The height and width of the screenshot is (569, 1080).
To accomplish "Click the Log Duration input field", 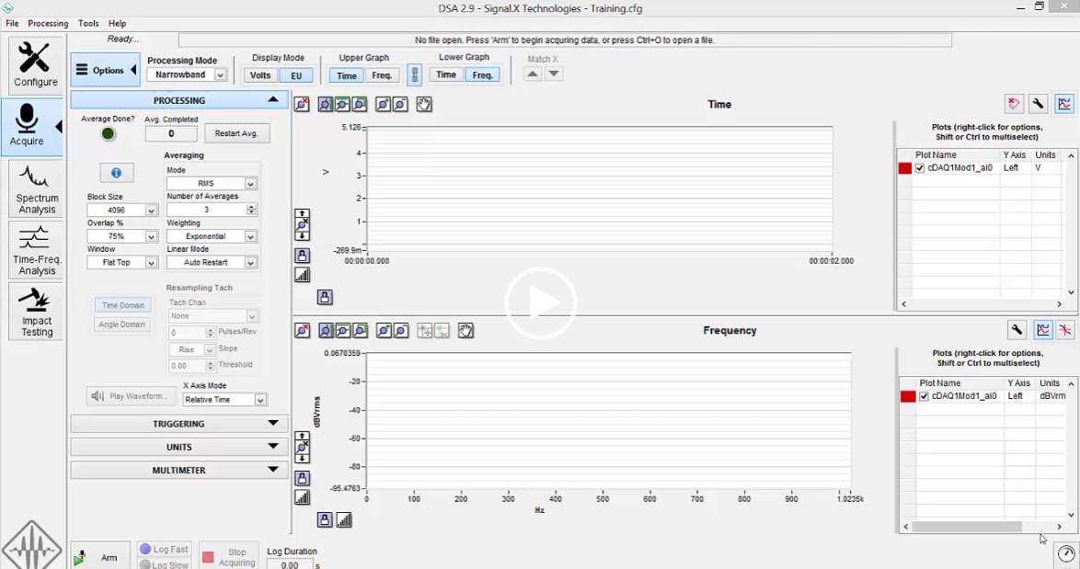I will point(289,564).
